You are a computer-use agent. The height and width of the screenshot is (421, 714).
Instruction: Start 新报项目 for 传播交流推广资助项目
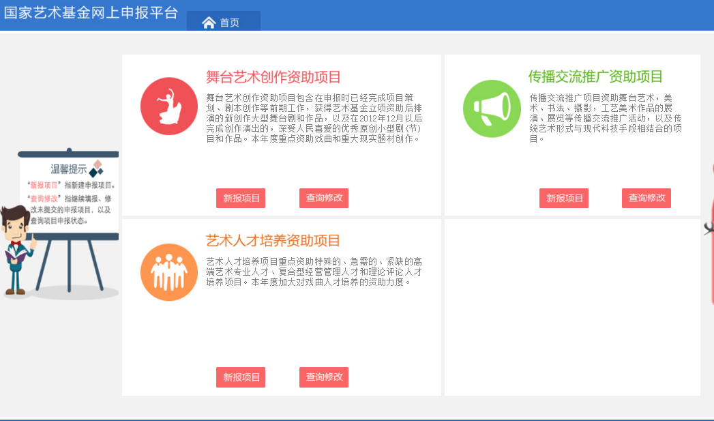(564, 199)
